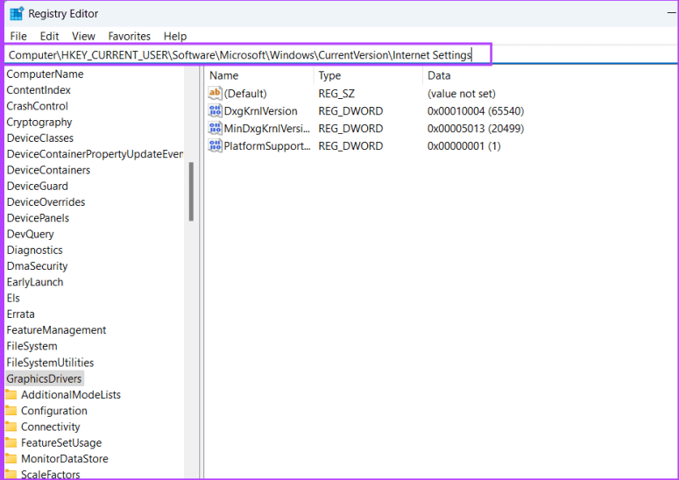Click the MinDxgKrnlVersi... DWORD icon
Viewport: 679px width, 480px height.
click(x=215, y=128)
